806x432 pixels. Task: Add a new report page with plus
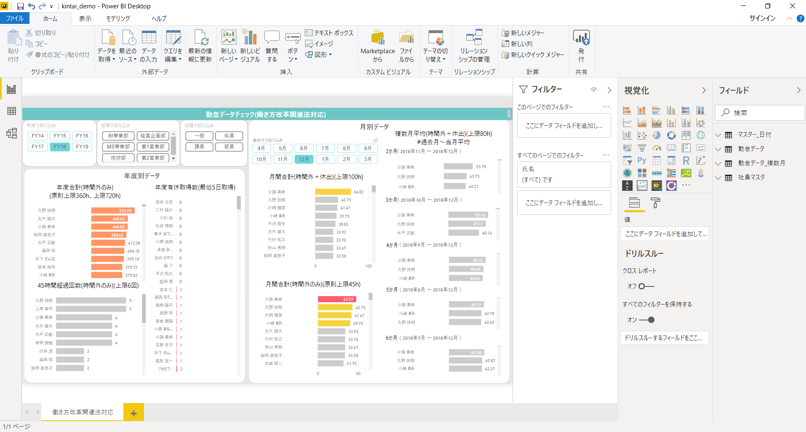(133, 413)
